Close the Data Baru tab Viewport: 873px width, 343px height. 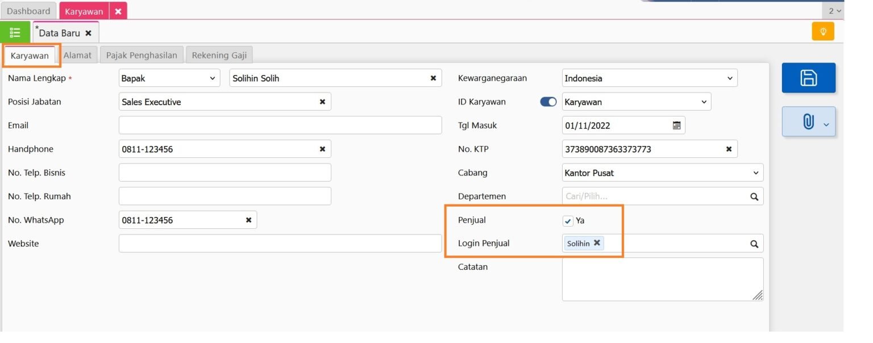pos(88,34)
